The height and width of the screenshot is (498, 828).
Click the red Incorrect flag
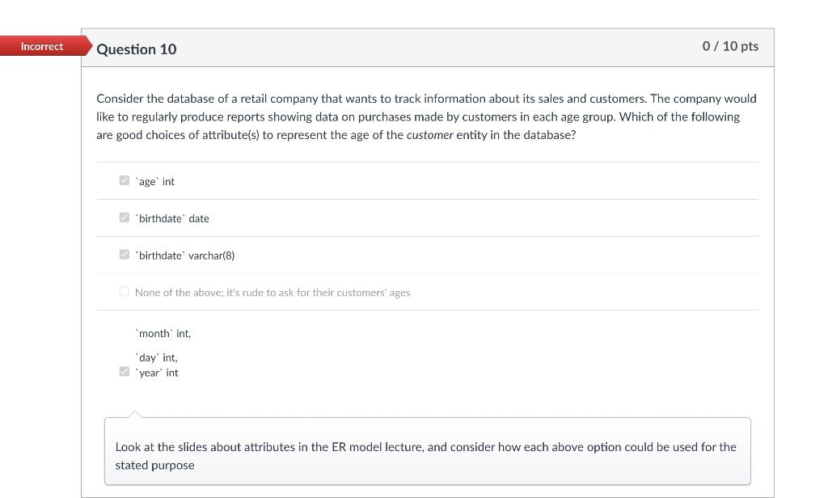42,47
